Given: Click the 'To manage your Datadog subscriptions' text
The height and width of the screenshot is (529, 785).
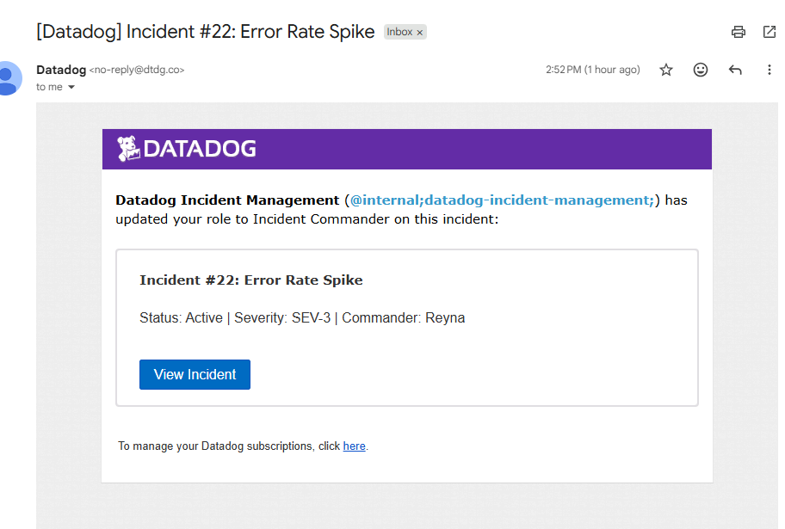Looking at the screenshot, I should pyautogui.click(x=229, y=446).
